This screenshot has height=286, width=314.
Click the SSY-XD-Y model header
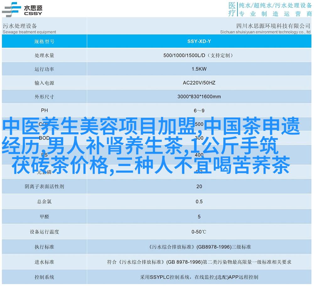click(x=199, y=41)
